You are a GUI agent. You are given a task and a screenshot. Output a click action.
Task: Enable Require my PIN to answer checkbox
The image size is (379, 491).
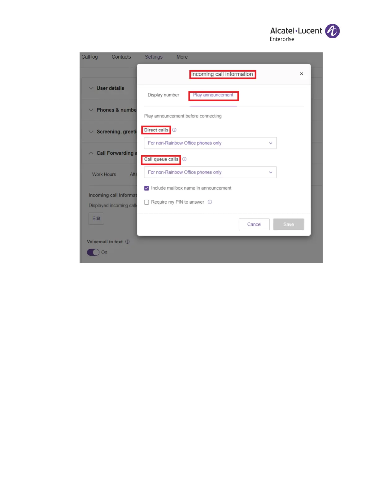pos(146,202)
